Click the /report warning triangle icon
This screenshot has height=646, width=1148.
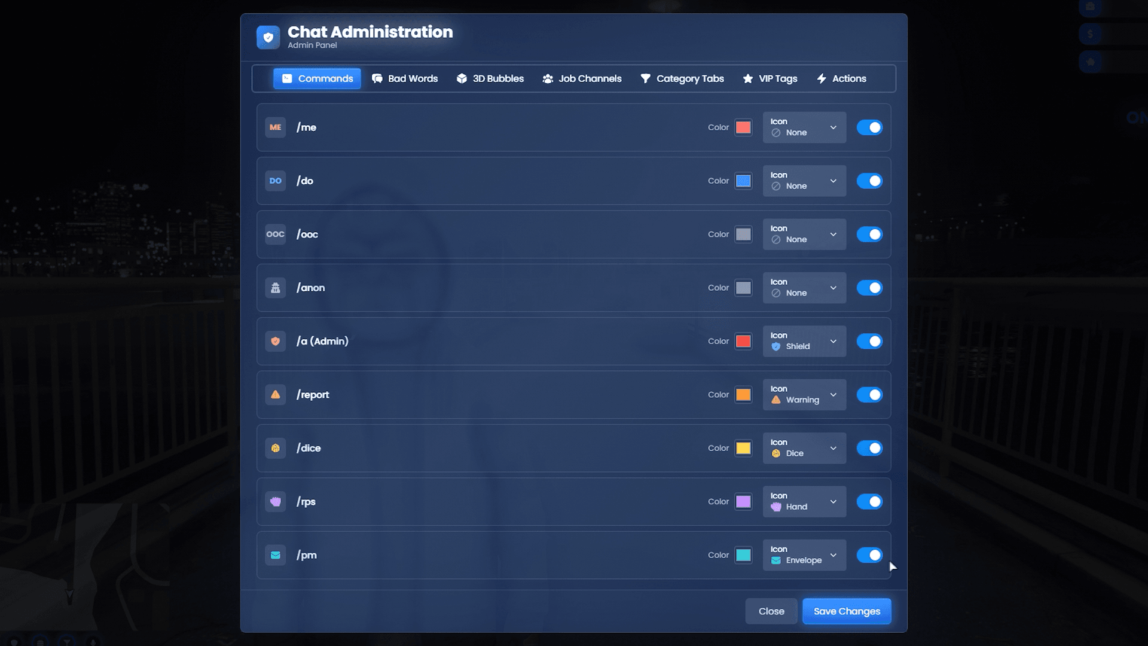[x=275, y=395]
